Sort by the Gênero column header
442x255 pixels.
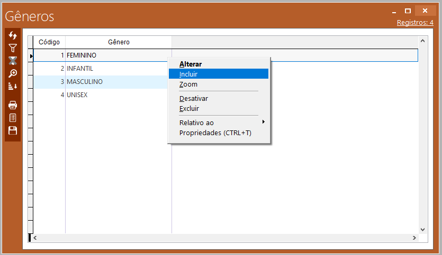point(119,42)
